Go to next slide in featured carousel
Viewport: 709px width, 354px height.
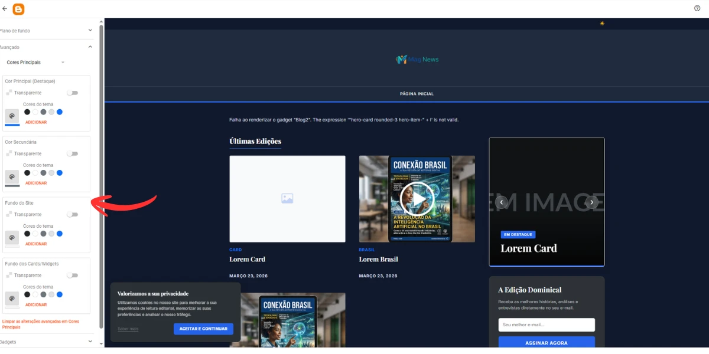point(592,202)
